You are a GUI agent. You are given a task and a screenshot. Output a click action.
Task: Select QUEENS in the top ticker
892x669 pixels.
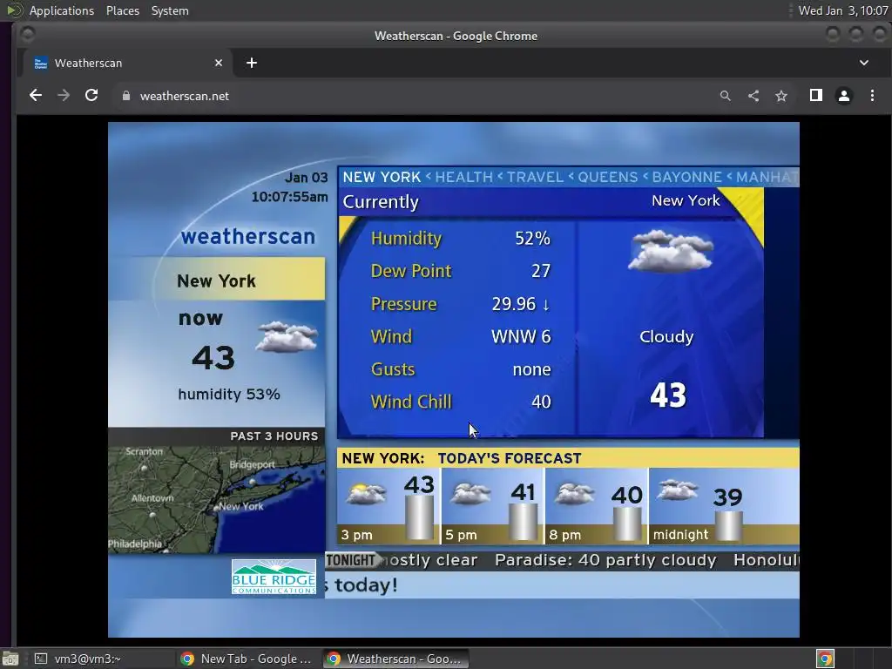click(x=607, y=177)
